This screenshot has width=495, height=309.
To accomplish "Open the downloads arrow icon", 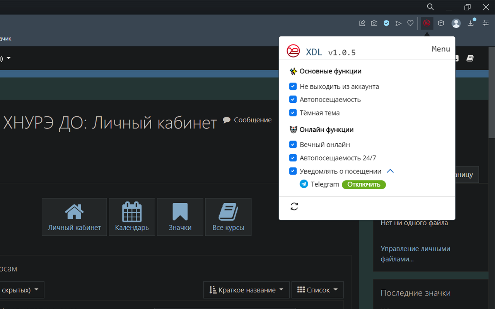I will (471, 23).
